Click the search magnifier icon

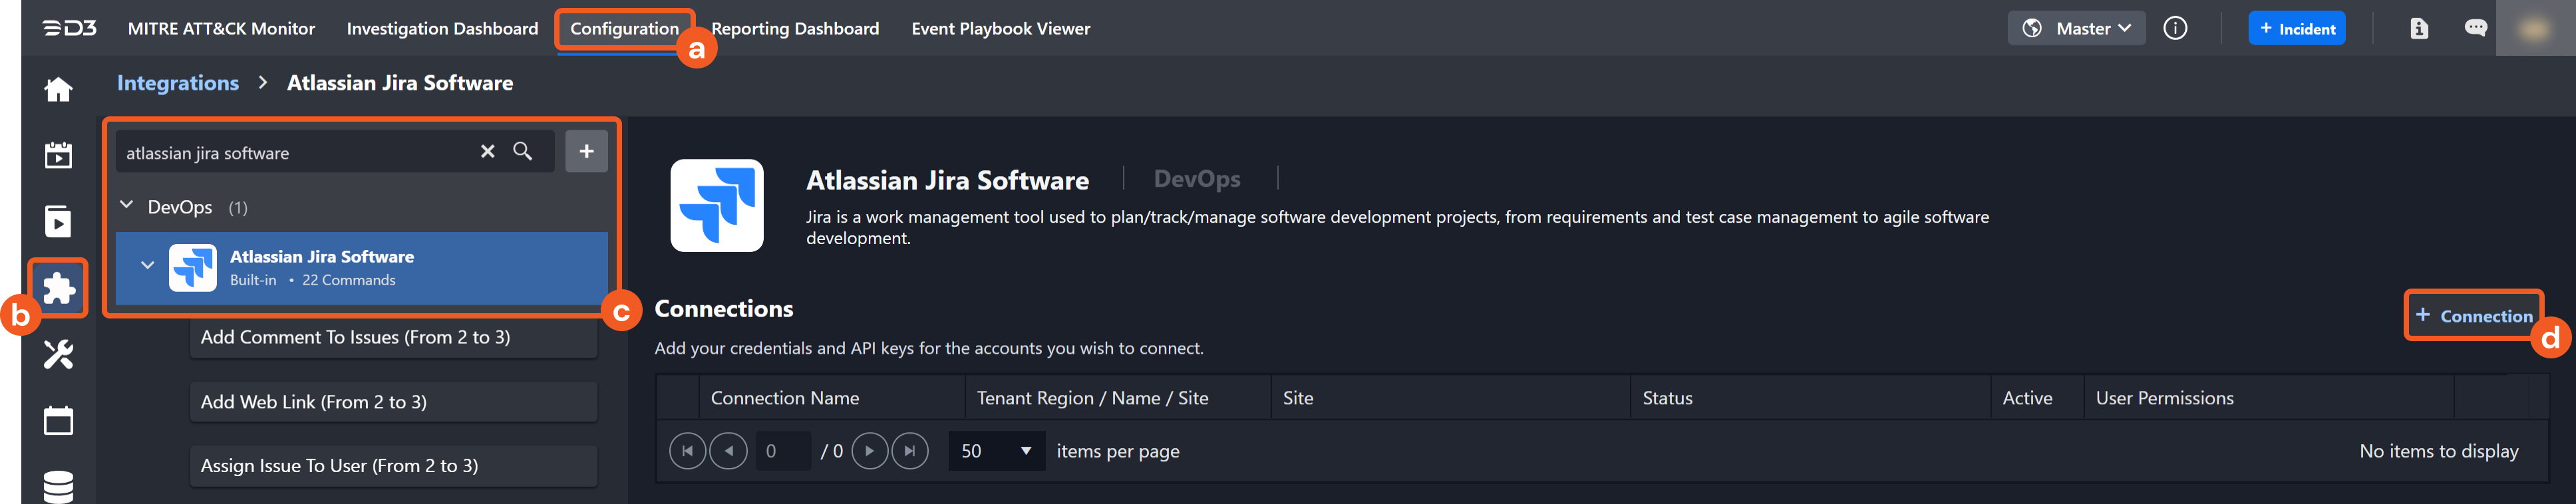[522, 151]
